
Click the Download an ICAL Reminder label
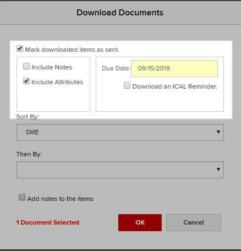pyautogui.click(x=175, y=86)
